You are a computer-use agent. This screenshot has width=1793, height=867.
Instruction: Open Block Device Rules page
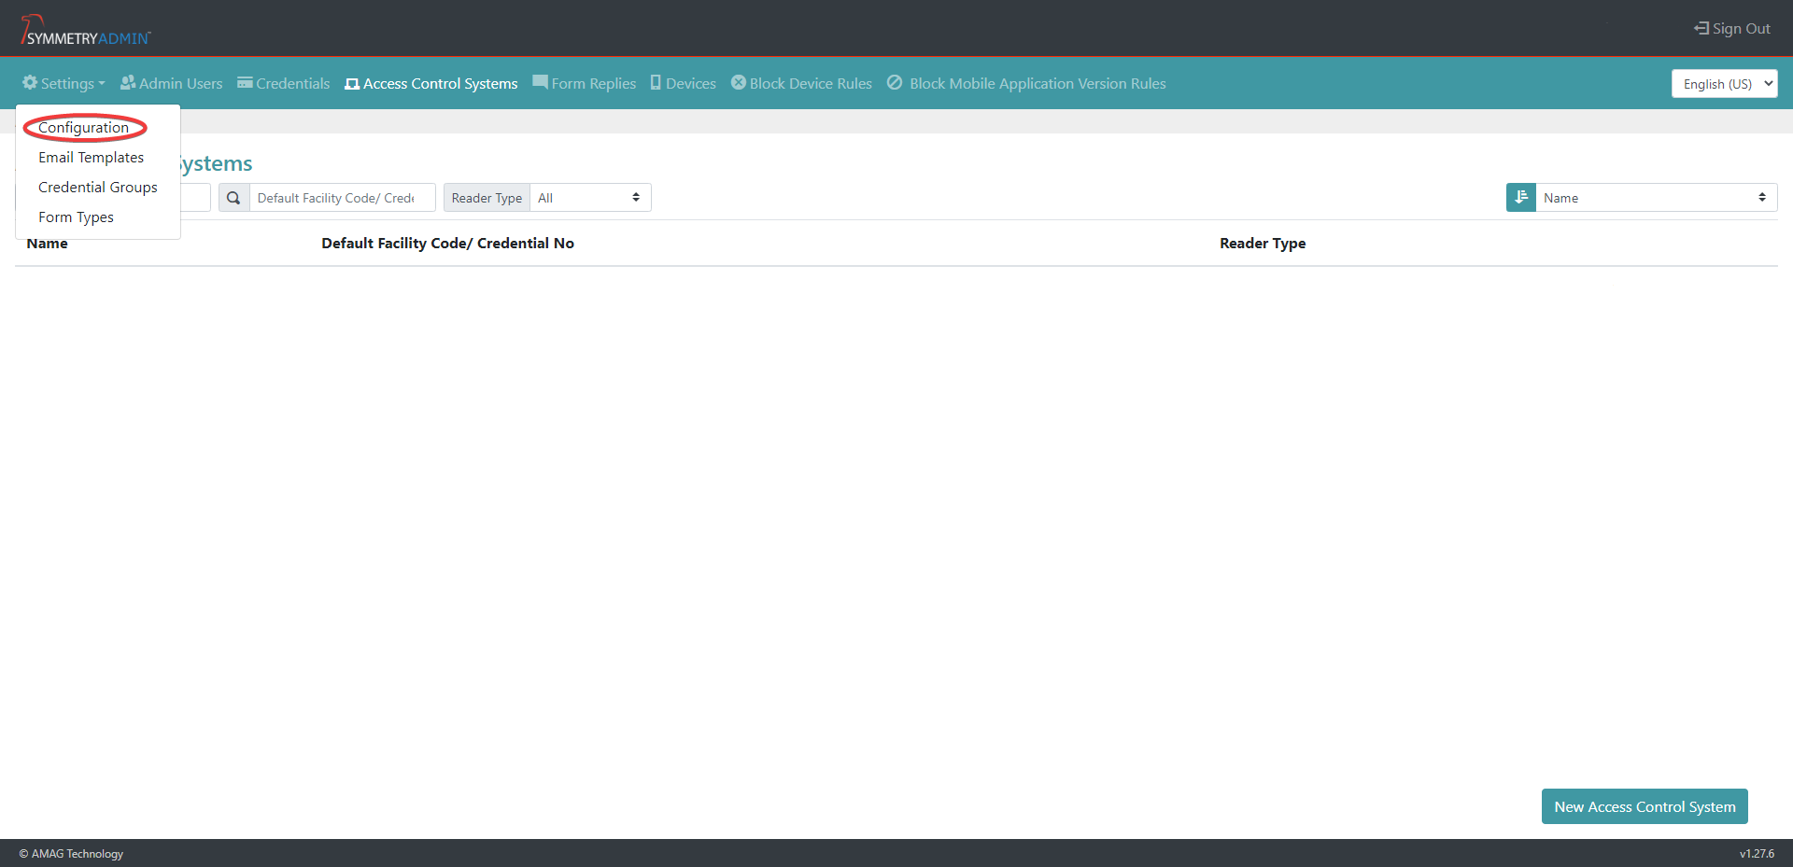801,83
